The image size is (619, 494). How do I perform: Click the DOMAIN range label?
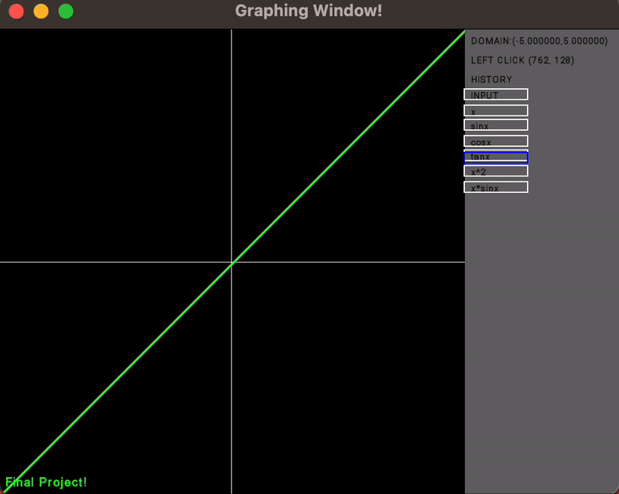coord(538,40)
